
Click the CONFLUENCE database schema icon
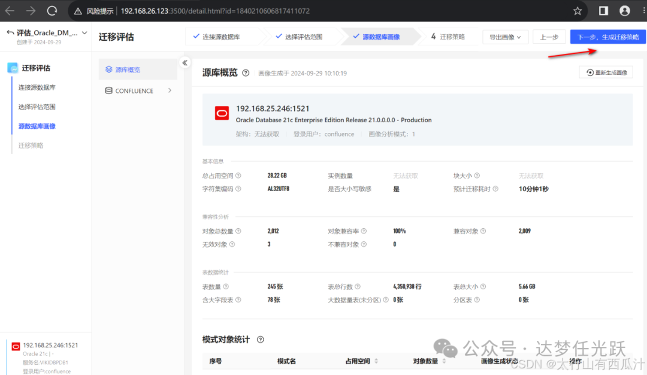point(108,91)
